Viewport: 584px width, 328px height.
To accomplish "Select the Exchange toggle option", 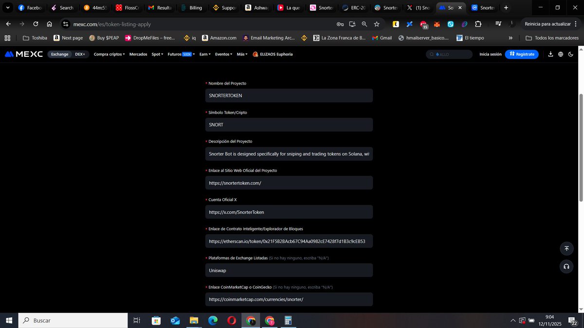I will click(x=60, y=54).
